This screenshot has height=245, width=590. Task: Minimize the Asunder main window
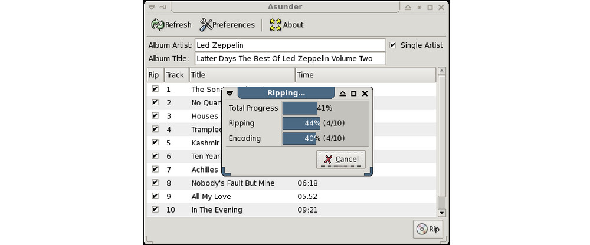click(419, 7)
